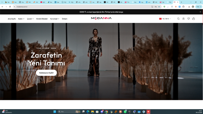The image size is (203, 114).
Task: Open the wishlist heart icon
Action: (188, 19)
